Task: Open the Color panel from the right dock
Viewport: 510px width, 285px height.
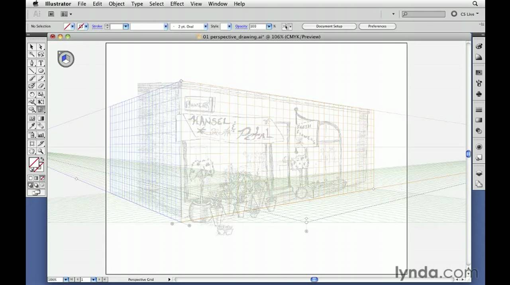Action: 479,46
